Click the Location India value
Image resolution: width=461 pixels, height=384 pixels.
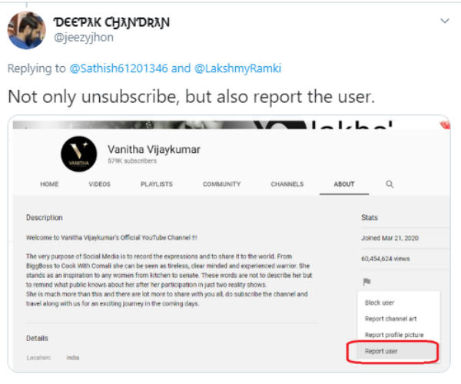point(73,358)
